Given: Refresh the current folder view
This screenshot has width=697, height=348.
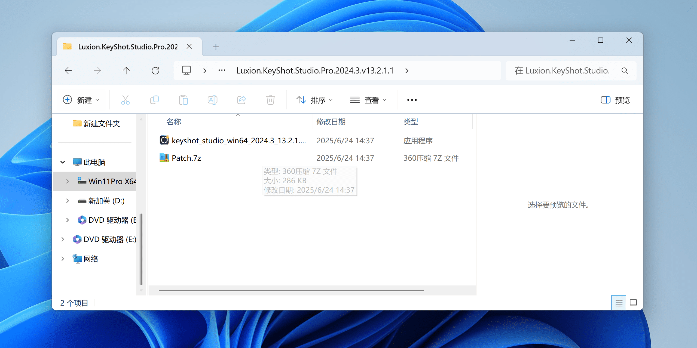Looking at the screenshot, I should pos(155,71).
